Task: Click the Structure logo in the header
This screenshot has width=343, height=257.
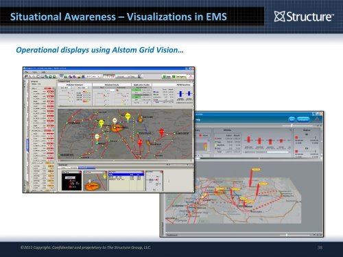Action: 304,16
